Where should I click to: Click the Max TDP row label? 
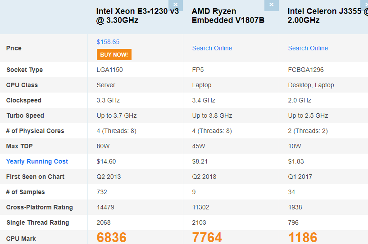coord(19,146)
